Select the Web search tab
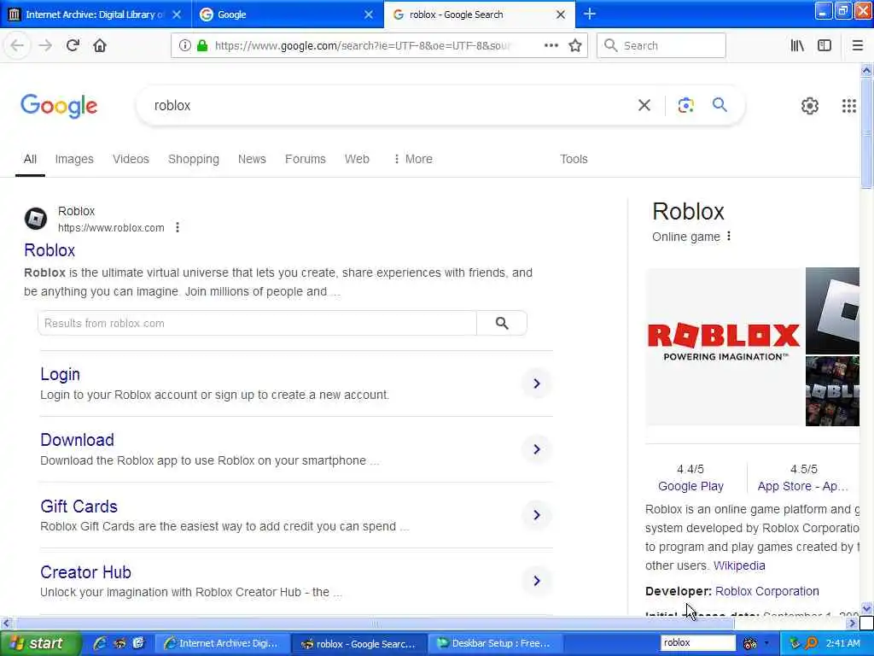The image size is (874, 656). click(x=357, y=159)
